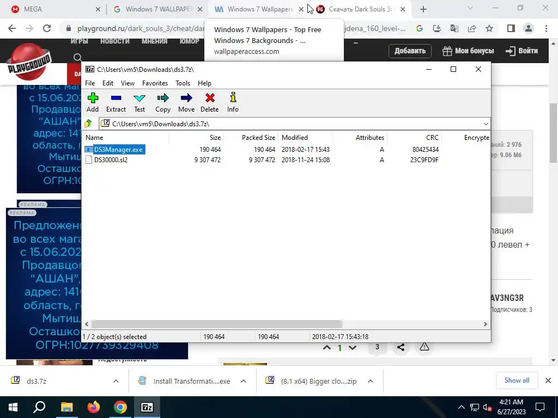
Task: Downvote with the down arrow on the page
Action: [353, 348]
